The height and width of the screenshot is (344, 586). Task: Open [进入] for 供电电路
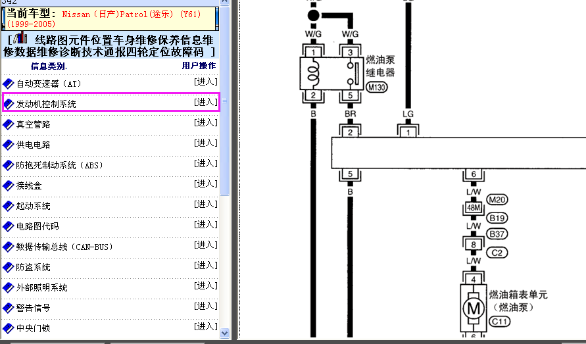(x=206, y=143)
